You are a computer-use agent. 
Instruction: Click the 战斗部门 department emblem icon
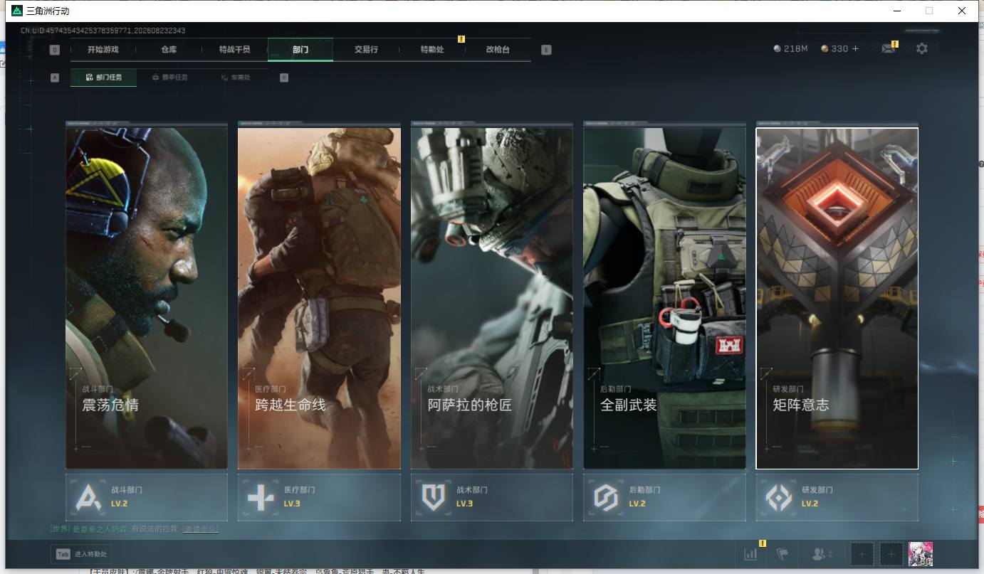coord(88,497)
